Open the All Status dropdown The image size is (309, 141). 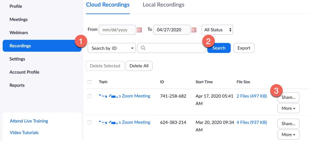(x=217, y=30)
